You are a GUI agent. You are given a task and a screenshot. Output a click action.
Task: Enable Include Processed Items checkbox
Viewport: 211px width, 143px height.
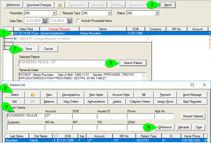click(x=78, y=21)
